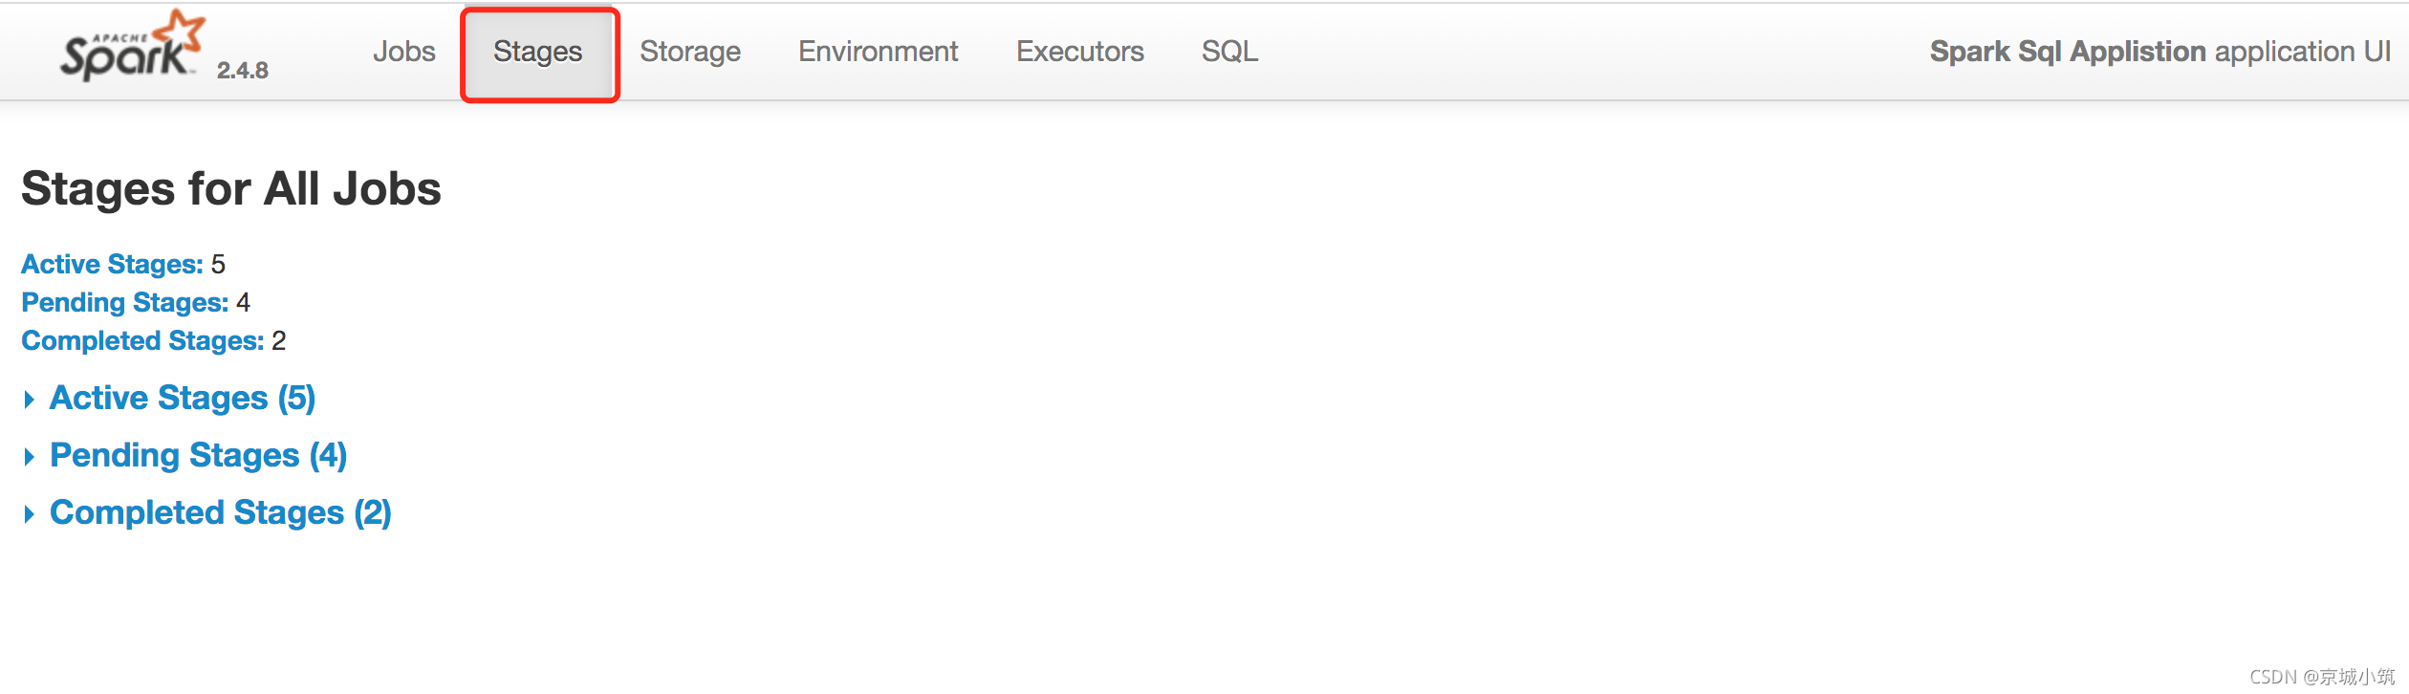Screen dimensions: 2409x694
Task: Follow the Active Stages: summary link
Action: 112,264
